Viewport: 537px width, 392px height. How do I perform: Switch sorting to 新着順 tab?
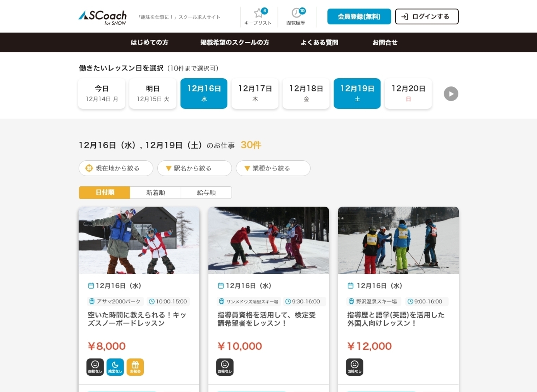click(155, 193)
